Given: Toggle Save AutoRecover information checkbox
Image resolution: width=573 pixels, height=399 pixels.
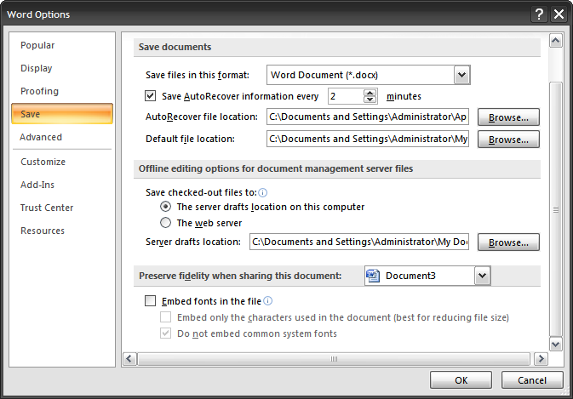Looking at the screenshot, I should tap(150, 96).
